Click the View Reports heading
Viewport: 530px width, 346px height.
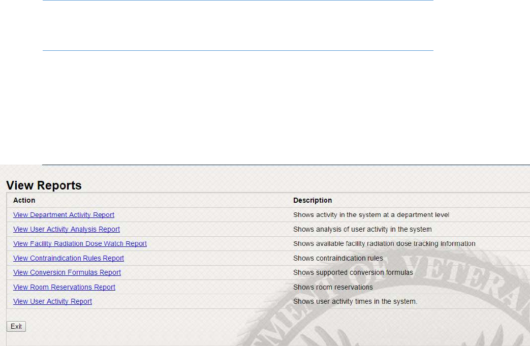click(44, 185)
